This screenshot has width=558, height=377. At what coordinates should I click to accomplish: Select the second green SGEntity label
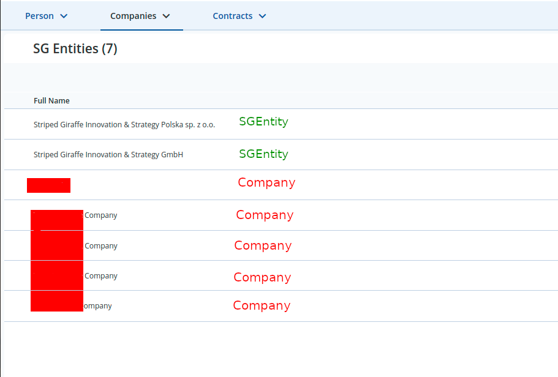click(x=263, y=154)
